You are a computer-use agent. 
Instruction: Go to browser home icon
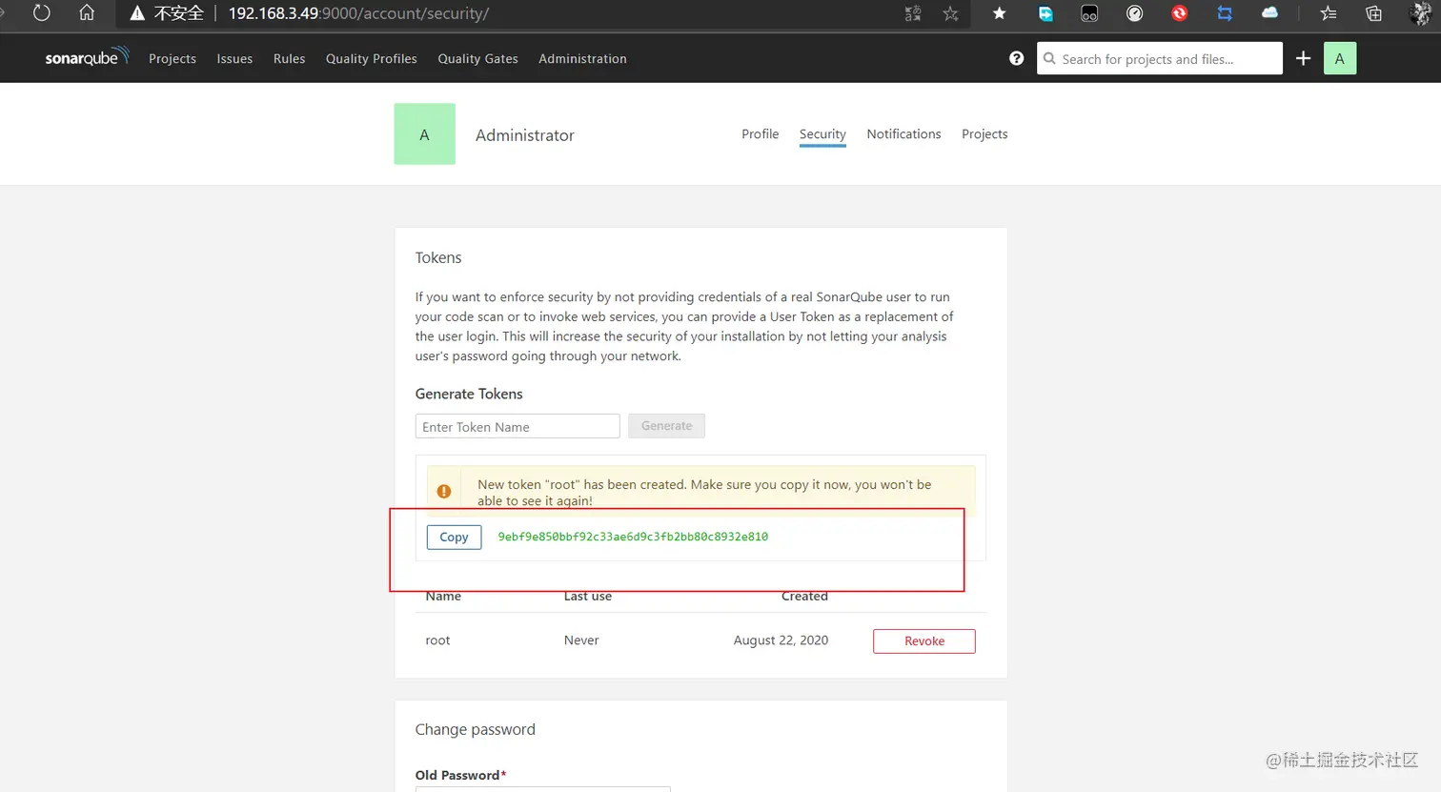click(87, 13)
